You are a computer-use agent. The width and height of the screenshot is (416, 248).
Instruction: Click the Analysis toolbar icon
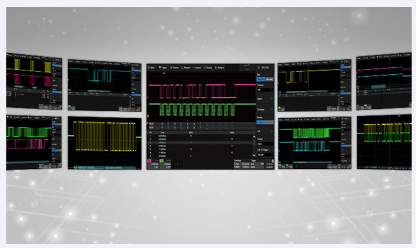220,68
